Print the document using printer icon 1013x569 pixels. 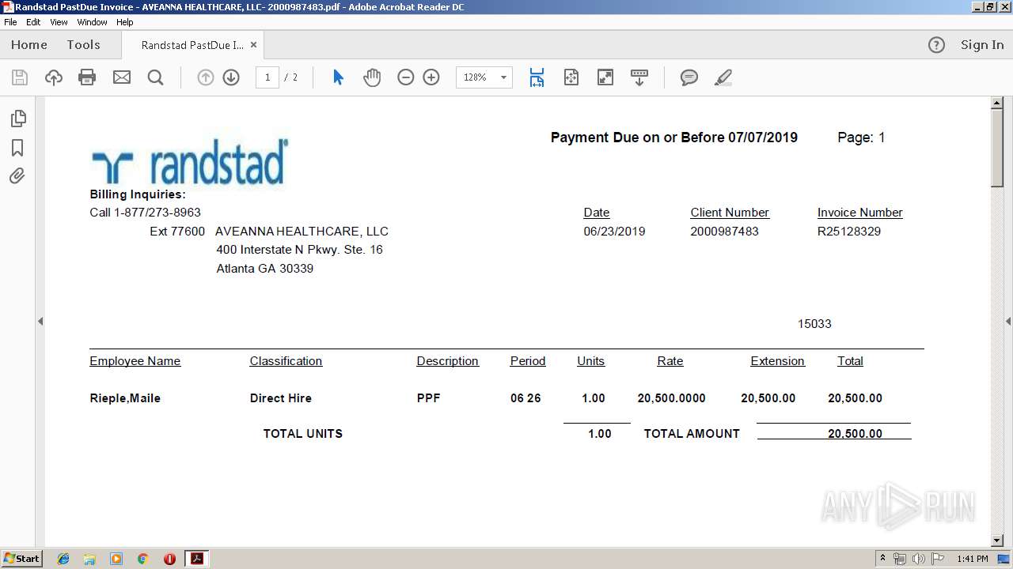(87, 77)
